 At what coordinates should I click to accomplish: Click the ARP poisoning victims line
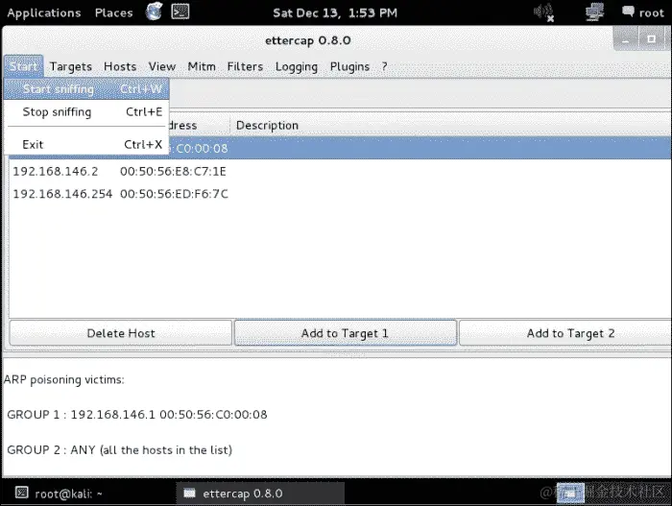(x=64, y=380)
